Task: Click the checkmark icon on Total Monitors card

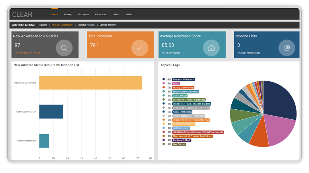Action: click(x=140, y=48)
